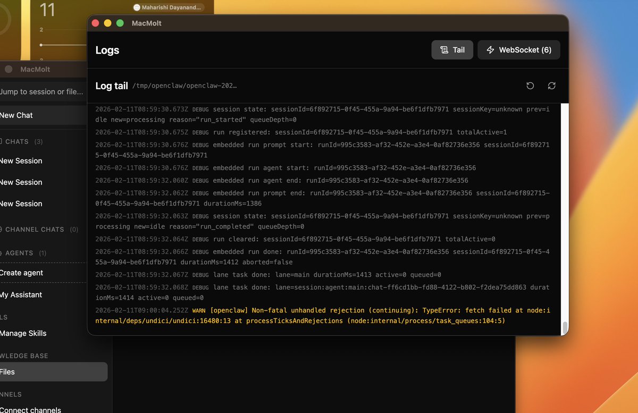This screenshot has width=638, height=413.
Task: Click the Logs page heading
Action: tap(107, 50)
